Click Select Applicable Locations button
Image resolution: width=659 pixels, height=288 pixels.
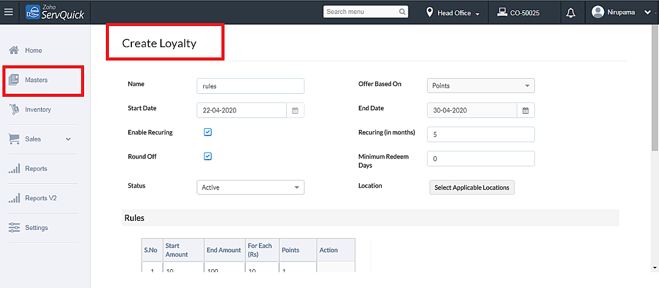472,188
